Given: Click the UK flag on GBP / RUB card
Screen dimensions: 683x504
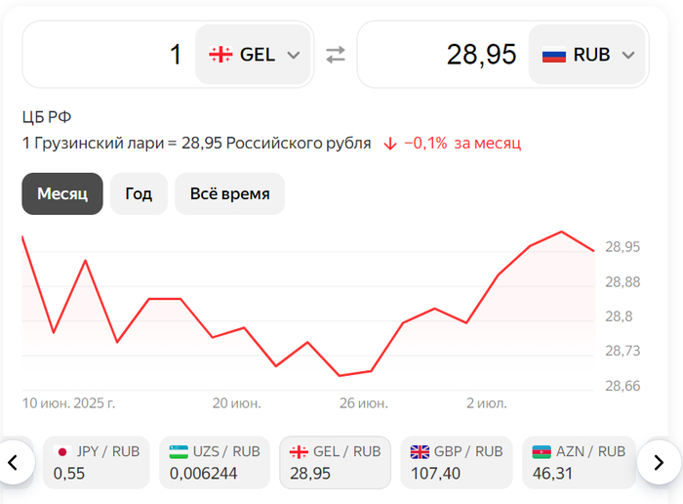Looking at the screenshot, I should pos(420,451).
